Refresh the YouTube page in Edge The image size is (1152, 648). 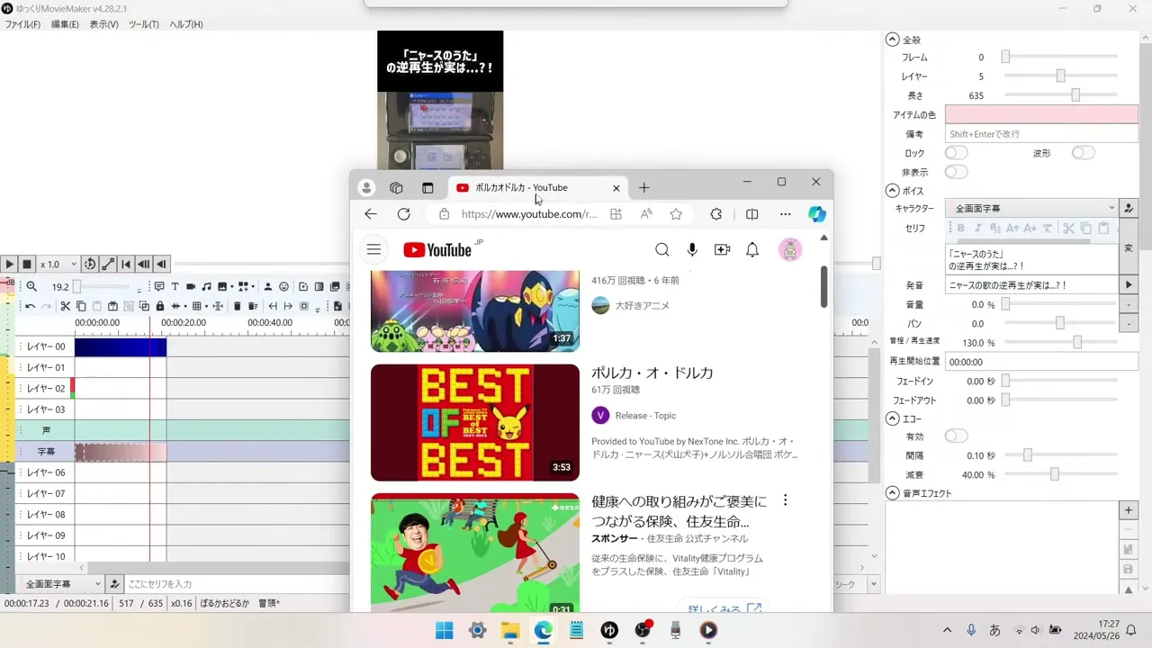tap(404, 214)
